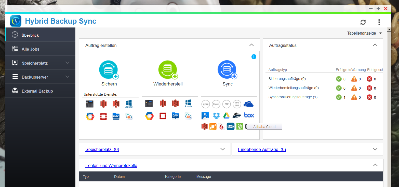399x187 pixels.
Task: Expand the Eingehende Aufträge panel chevron
Action: (x=375, y=149)
